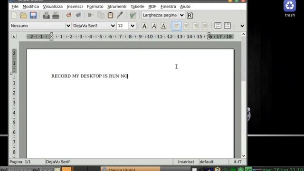
Task: Toggle Inserisci mode in the status bar
Action: [186, 161]
